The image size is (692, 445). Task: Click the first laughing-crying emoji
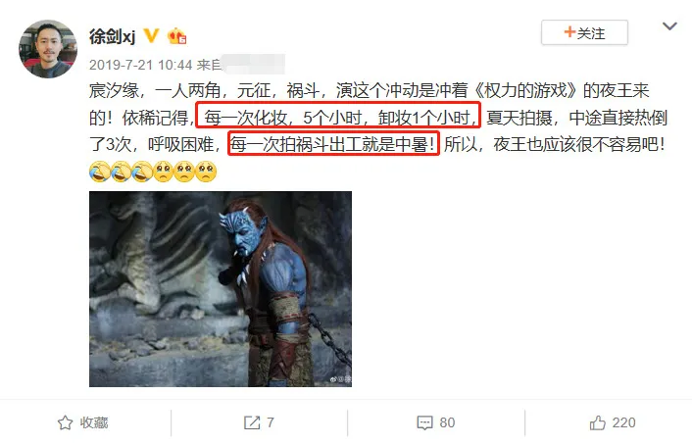point(100,172)
